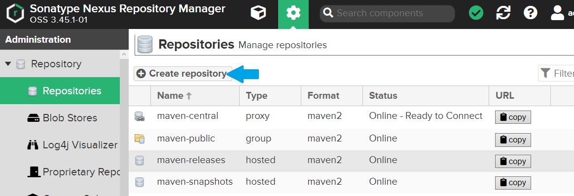Open the user account icon
Screen dimensions: 574x196
point(557,13)
